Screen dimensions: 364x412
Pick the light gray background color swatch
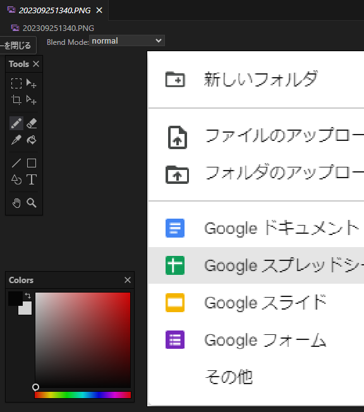click(x=27, y=310)
